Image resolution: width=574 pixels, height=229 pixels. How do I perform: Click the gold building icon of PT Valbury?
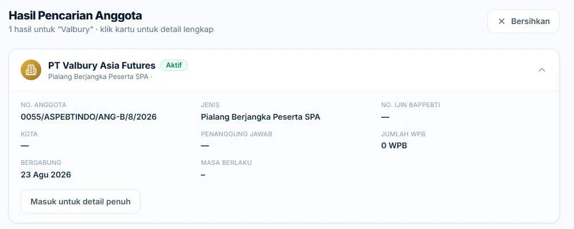(31, 70)
